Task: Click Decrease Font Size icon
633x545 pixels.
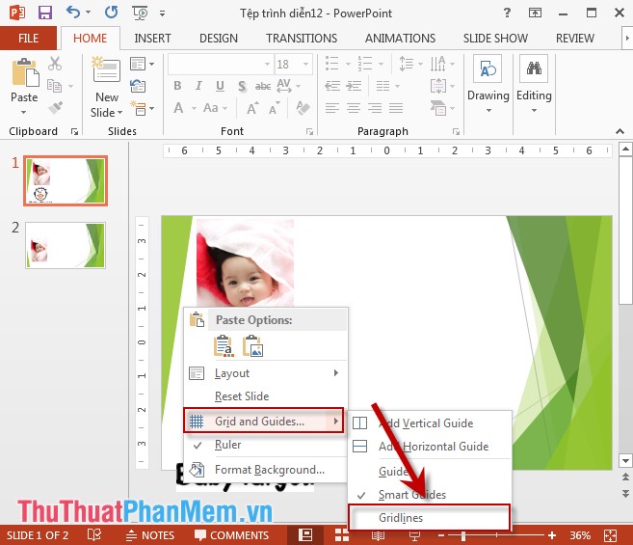Action: pyautogui.click(x=275, y=108)
